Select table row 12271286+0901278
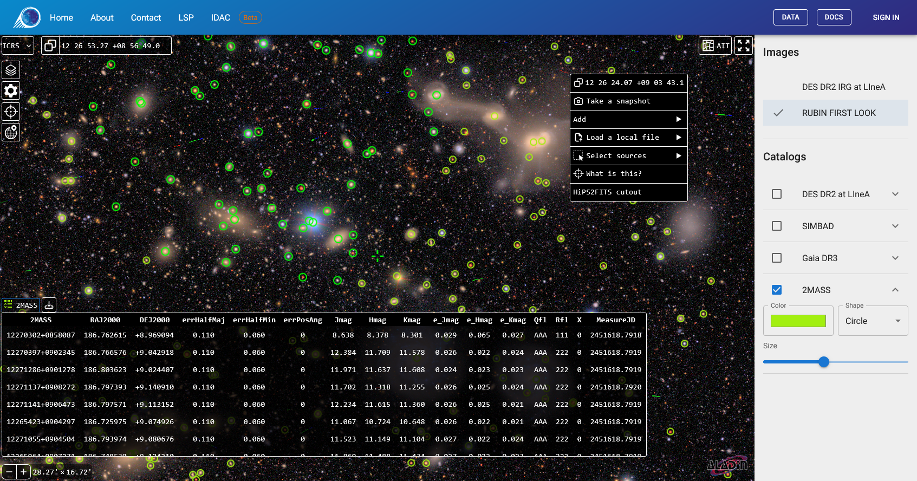 point(324,370)
